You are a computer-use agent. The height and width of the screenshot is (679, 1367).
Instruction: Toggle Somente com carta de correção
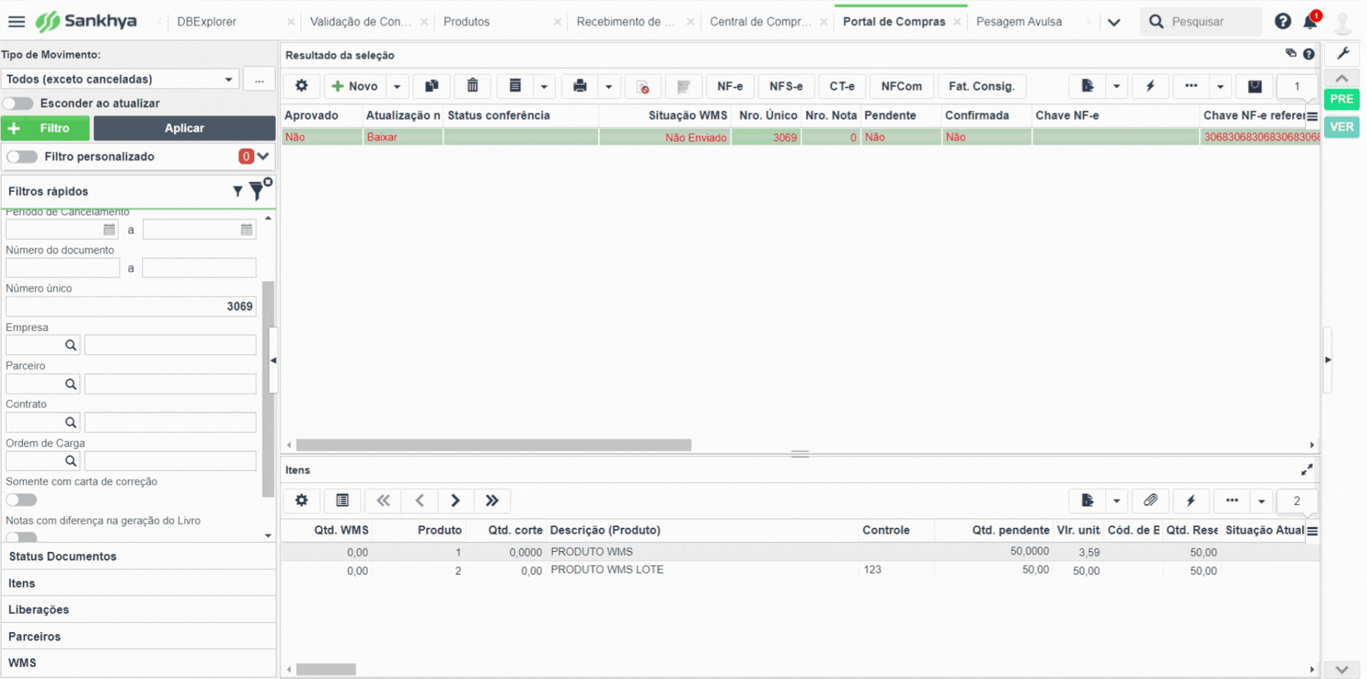21,500
